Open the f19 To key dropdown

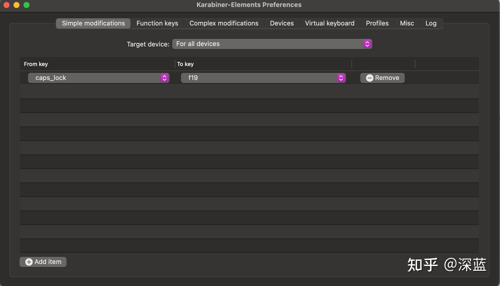coord(263,78)
